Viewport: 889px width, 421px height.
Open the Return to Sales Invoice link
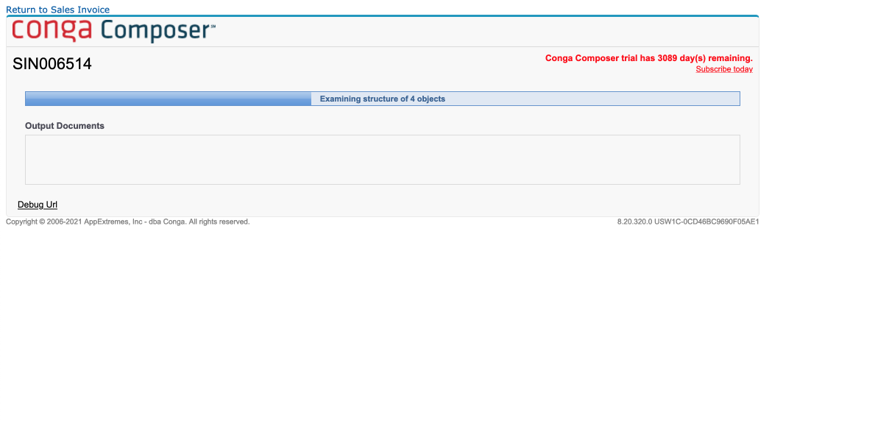(57, 10)
